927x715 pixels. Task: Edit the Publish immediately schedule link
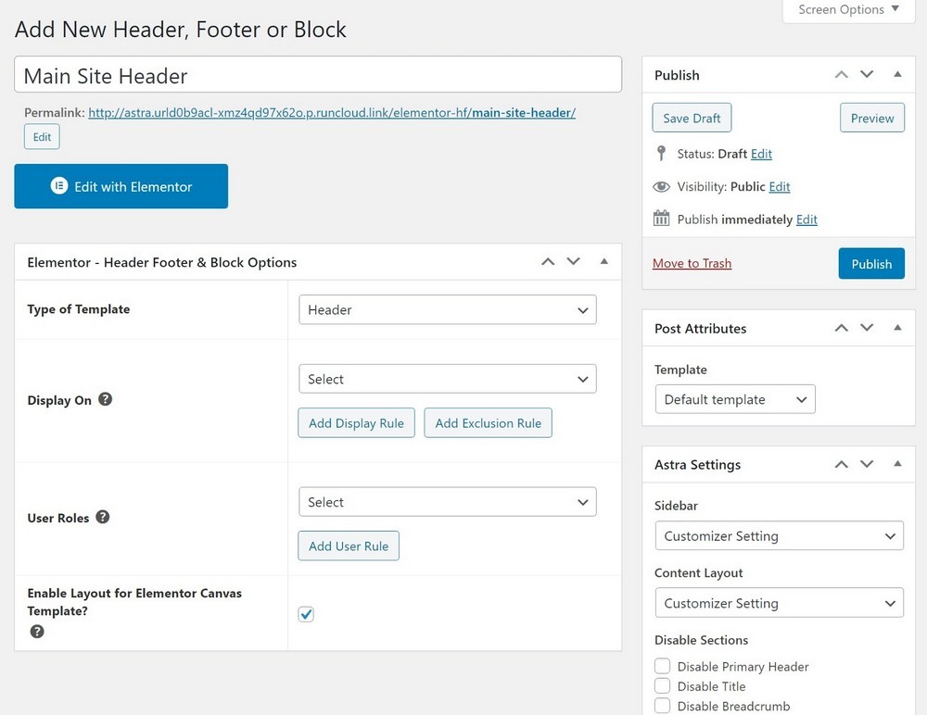pos(806,220)
